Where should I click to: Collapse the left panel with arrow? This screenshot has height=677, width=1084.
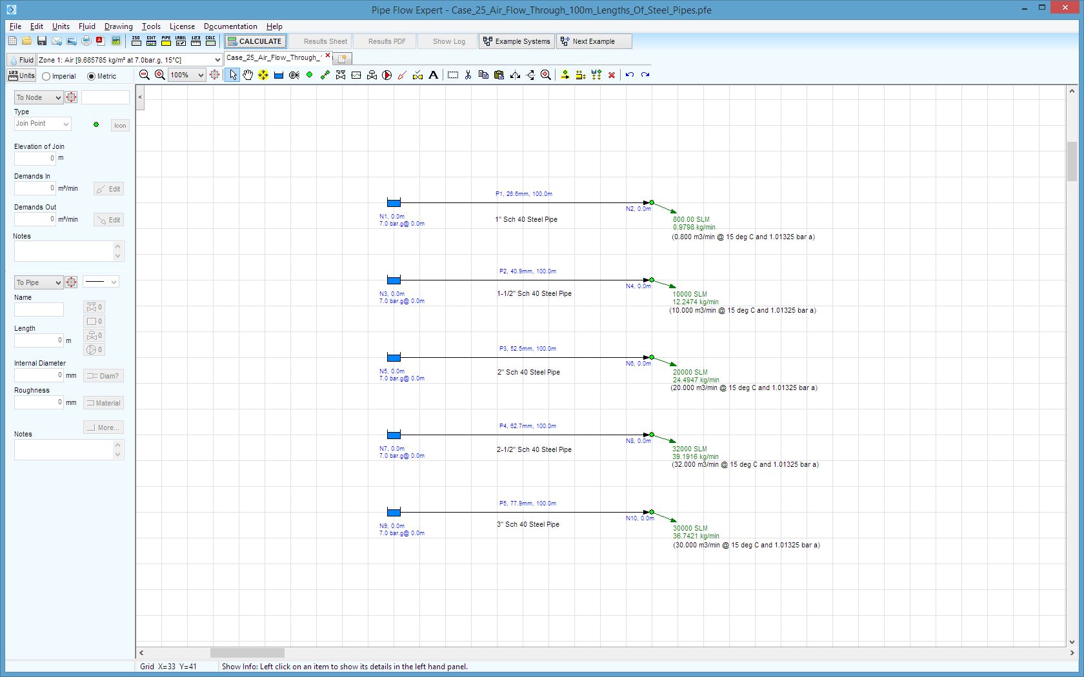[x=140, y=97]
